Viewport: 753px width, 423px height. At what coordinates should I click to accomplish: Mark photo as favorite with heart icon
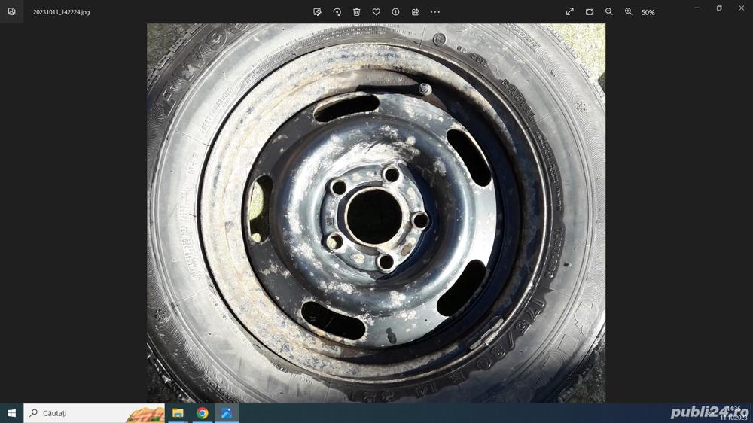click(376, 12)
